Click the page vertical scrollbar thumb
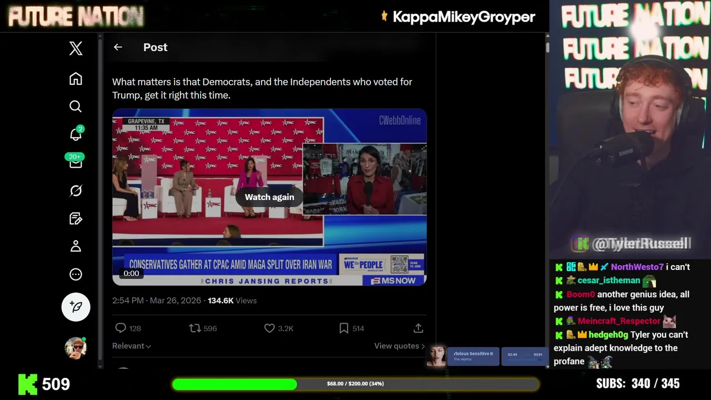The height and width of the screenshot is (400, 711). (547, 48)
